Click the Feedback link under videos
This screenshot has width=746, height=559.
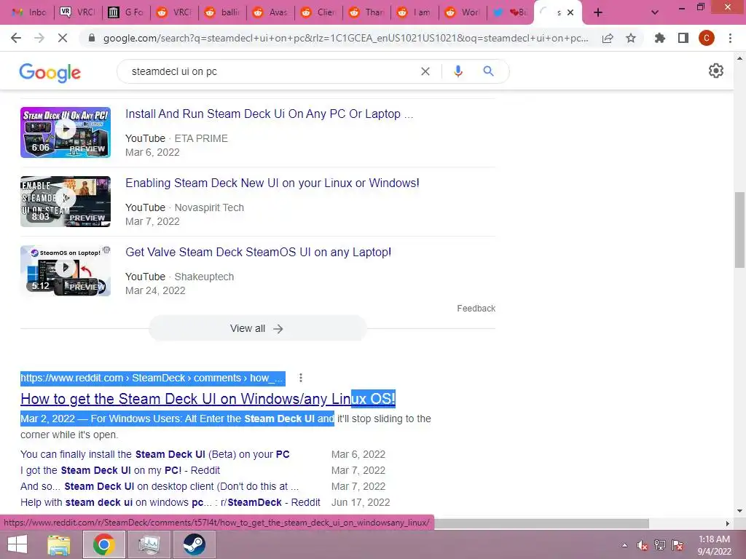(x=476, y=309)
